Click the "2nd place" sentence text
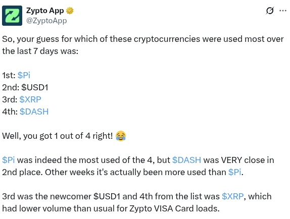The width and height of the screenshot is (290, 219). [x=22, y=172]
